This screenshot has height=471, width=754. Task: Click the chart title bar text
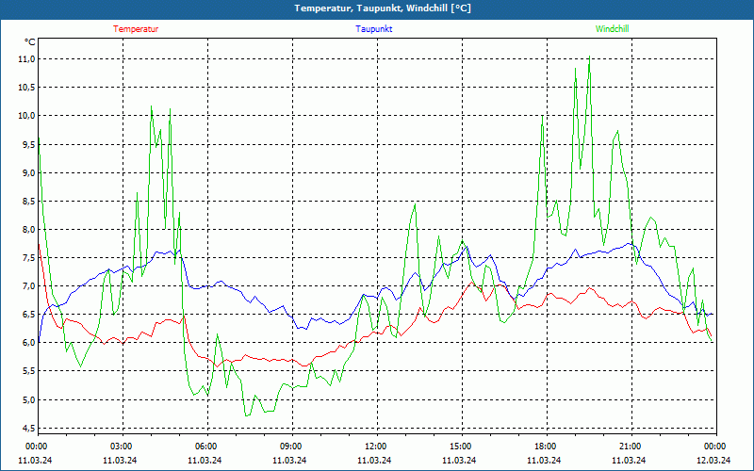point(383,8)
